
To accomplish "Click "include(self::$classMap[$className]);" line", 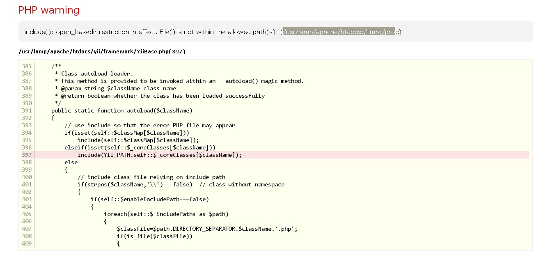I will coord(138,140).
